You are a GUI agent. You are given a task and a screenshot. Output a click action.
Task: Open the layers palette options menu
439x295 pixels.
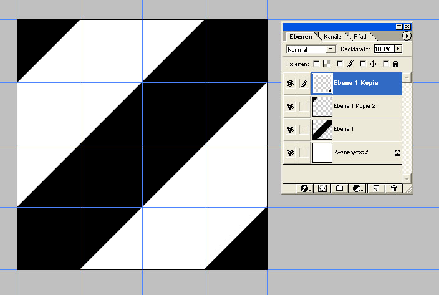coord(408,37)
